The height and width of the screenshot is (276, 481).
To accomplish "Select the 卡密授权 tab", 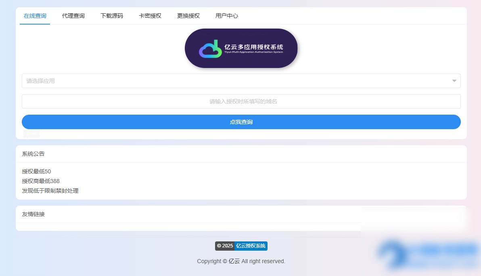I will tap(150, 16).
